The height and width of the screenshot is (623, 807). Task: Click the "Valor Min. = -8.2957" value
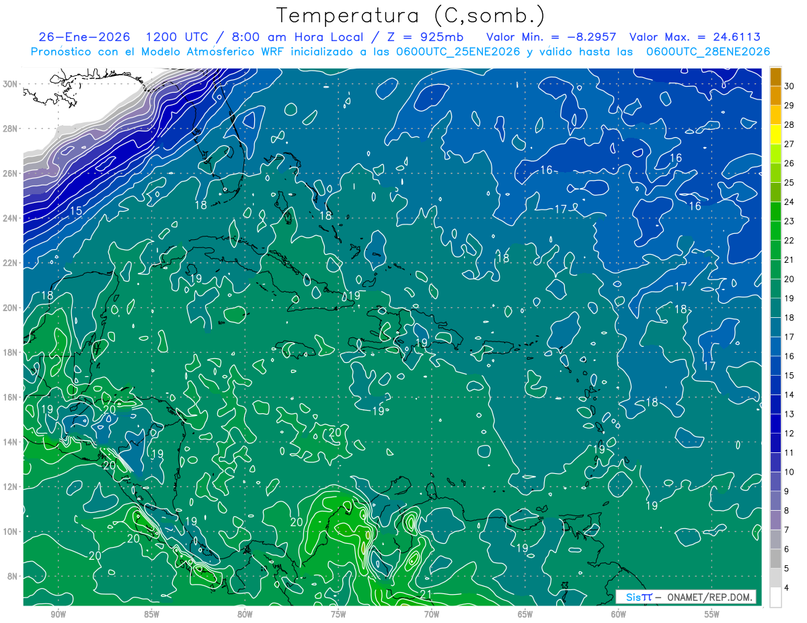tap(553, 37)
